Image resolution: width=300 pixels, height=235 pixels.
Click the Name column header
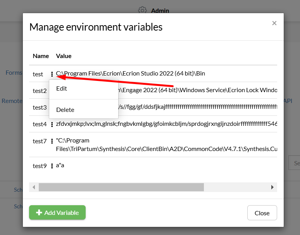click(41, 56)
